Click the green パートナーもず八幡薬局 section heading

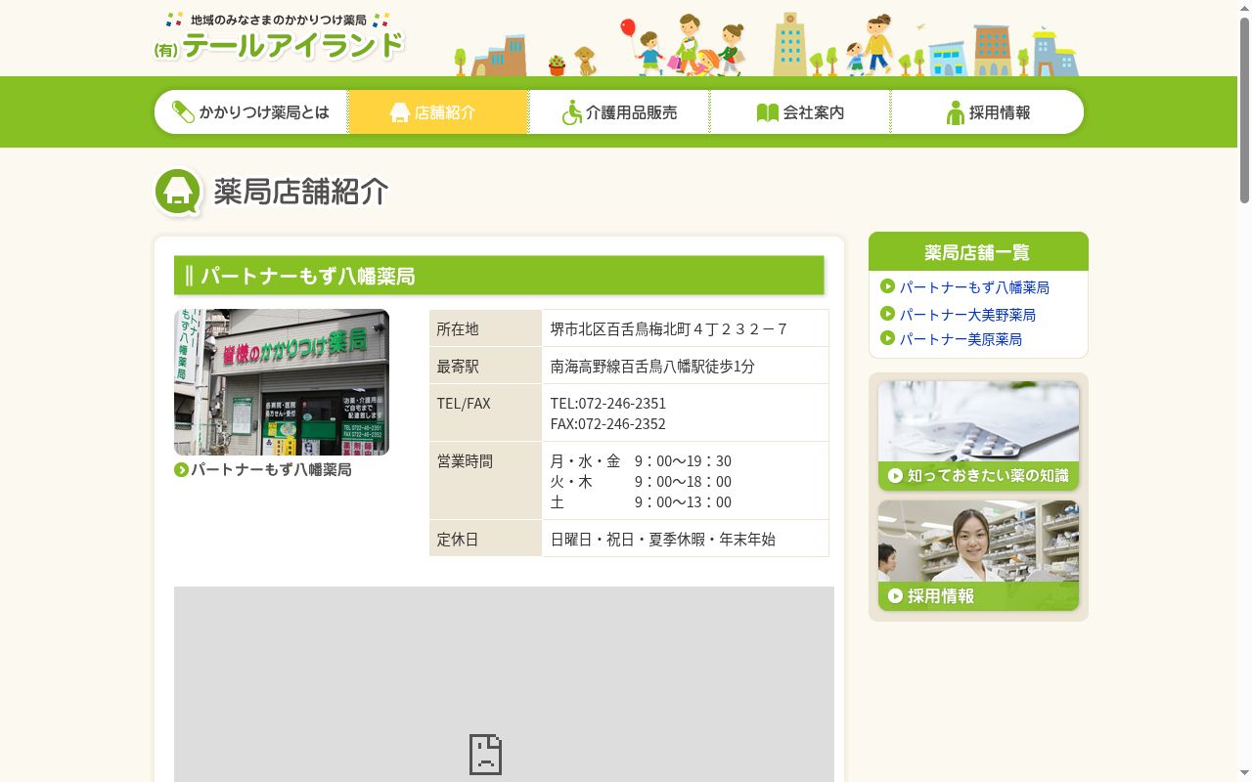point(499,276)
